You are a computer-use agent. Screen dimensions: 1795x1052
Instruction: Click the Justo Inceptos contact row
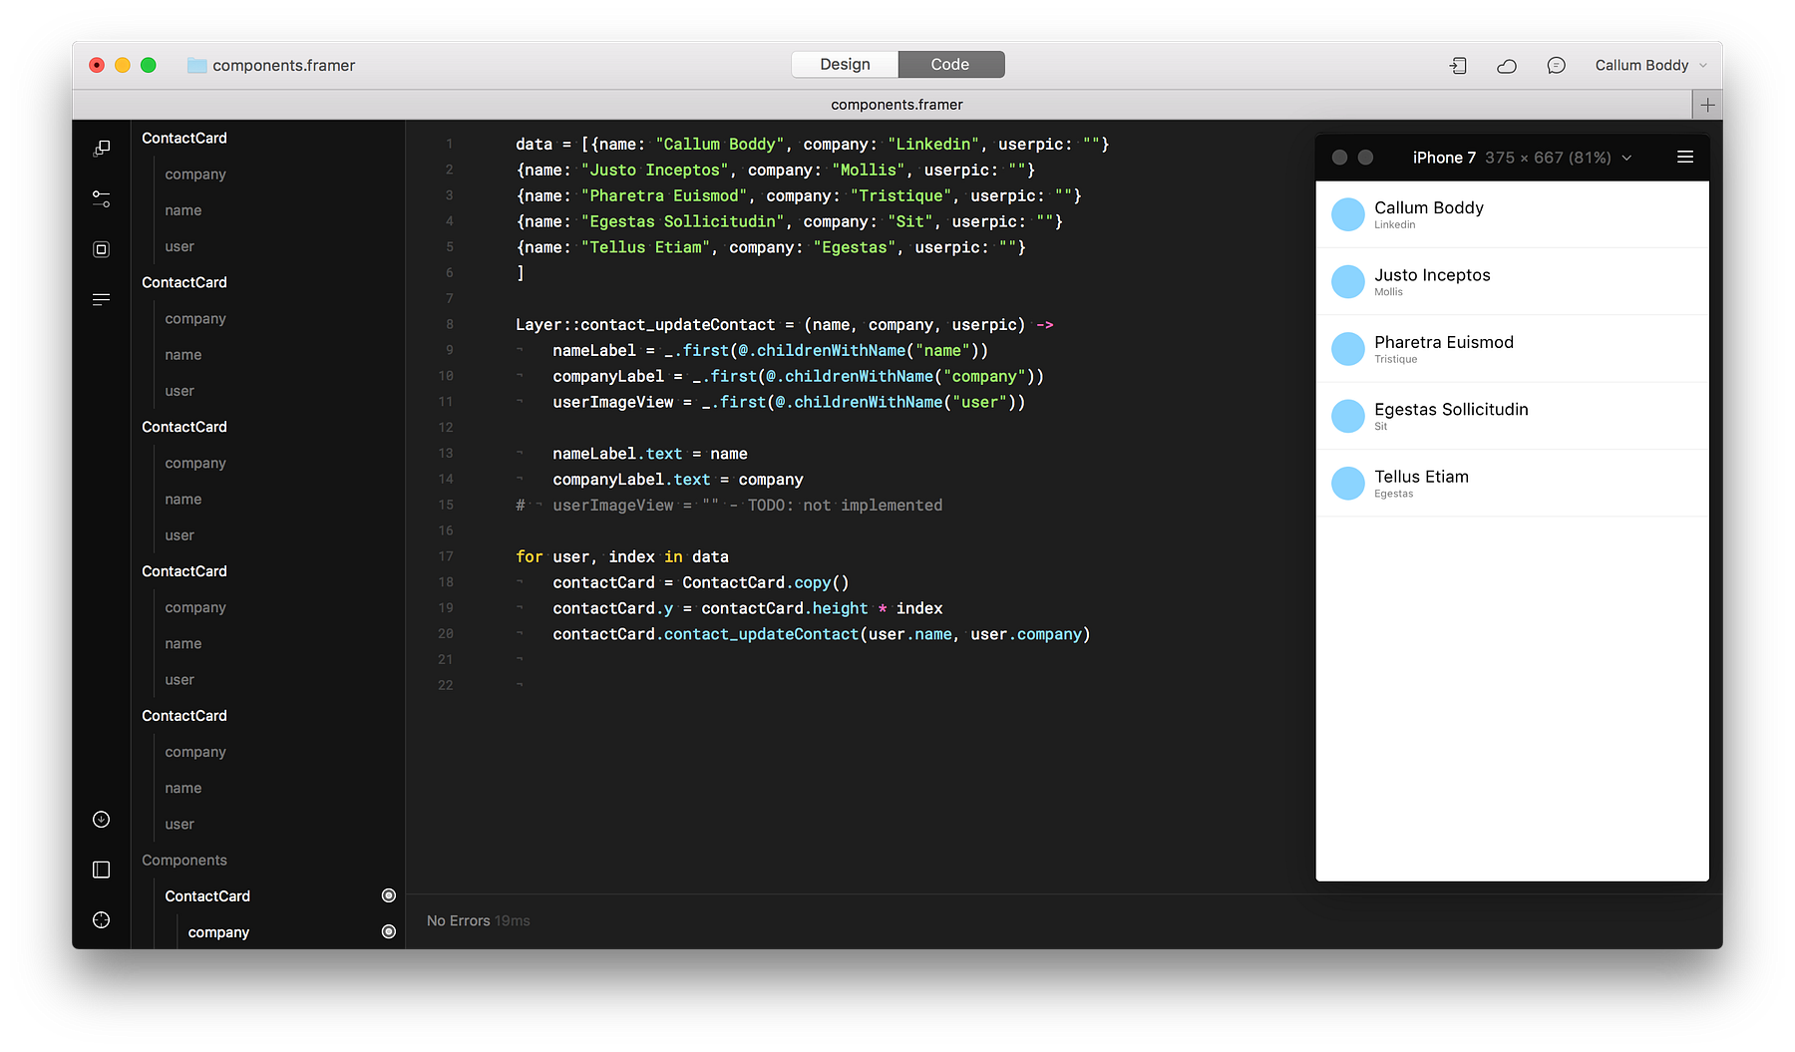pos(1512,281)
